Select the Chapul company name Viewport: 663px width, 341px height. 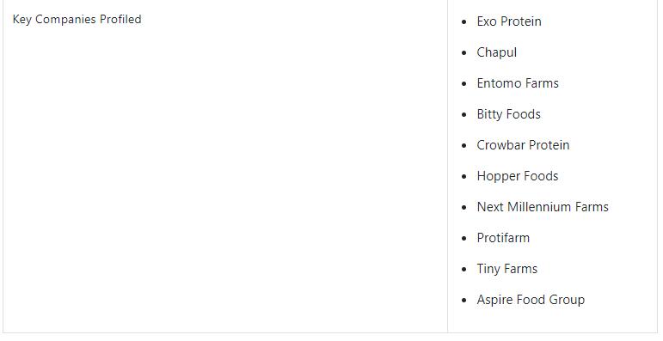coord(497,52)
